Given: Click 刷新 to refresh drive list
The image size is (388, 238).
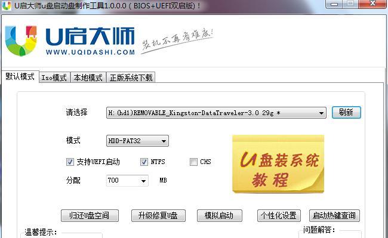Looking at the screenshot, I should point(346,113).
